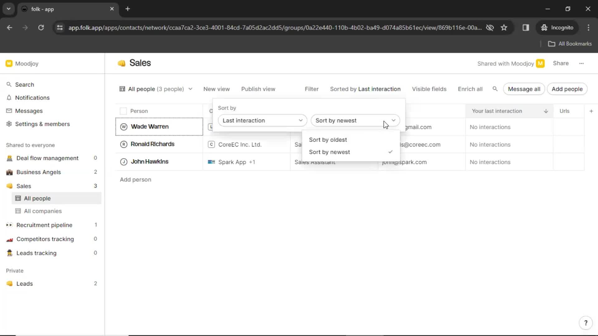Open the Sales group in sidebar
598x336 pixels.
point(23,186)
